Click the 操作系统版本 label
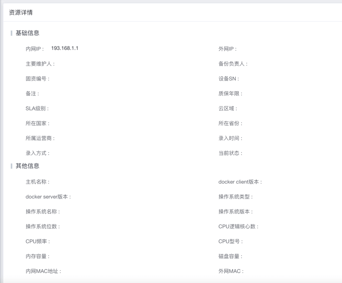The width and height of the screenshot is (342, 283). coord(236,211)
